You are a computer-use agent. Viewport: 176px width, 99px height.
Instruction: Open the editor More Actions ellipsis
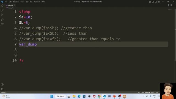pyautogui.click(x=174, y=5)
